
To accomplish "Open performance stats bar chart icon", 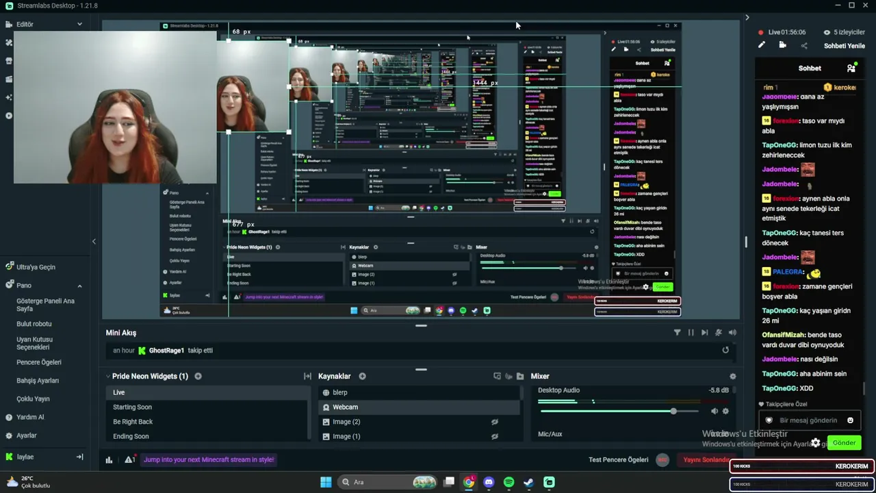I will 109,459.
